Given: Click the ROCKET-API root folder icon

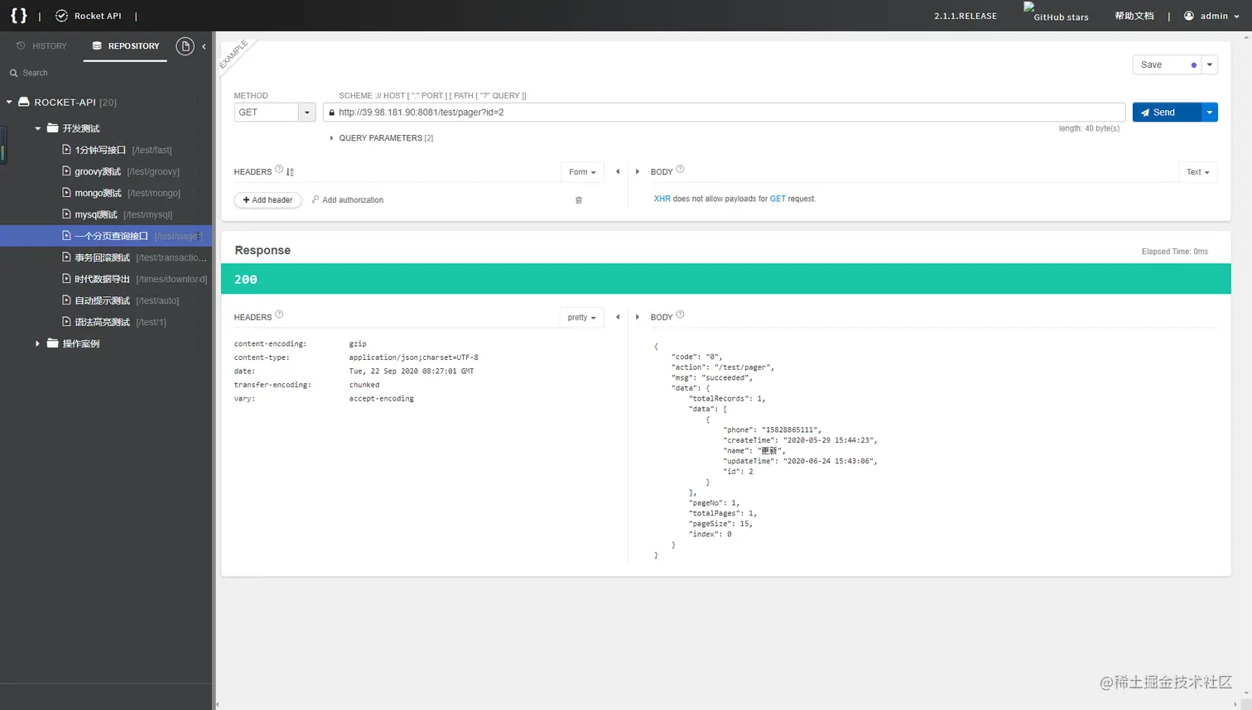Looking at the screenshot, I should tap(24, 102).
